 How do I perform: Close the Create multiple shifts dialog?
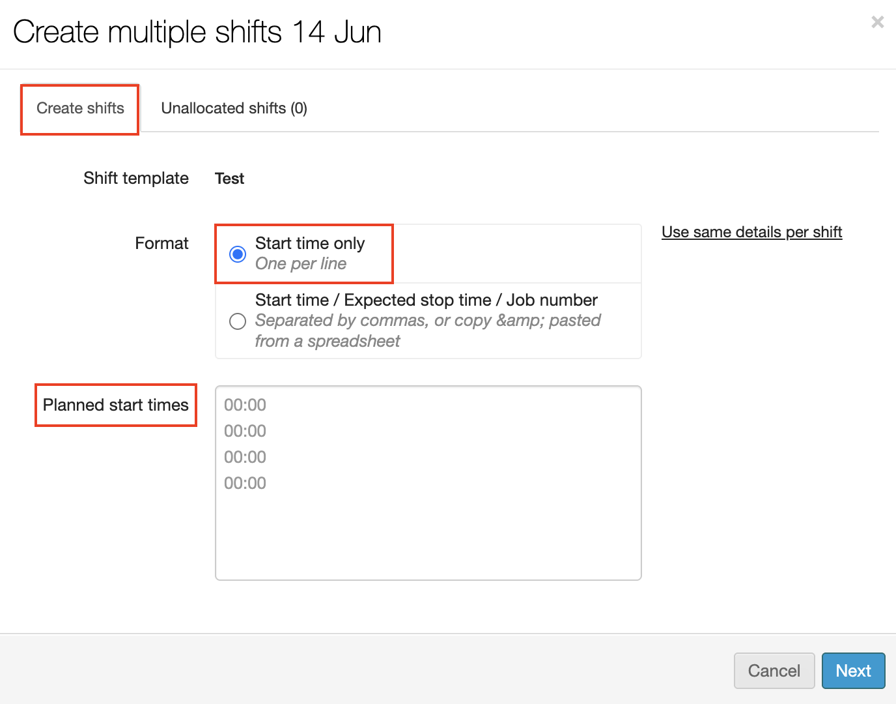[877, 22]
